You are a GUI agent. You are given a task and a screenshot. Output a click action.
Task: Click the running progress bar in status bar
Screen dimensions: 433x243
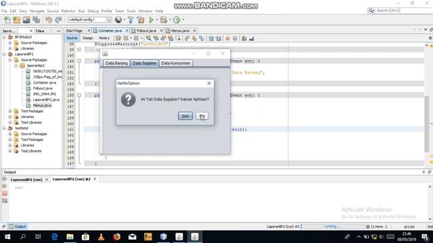[332, 227]
